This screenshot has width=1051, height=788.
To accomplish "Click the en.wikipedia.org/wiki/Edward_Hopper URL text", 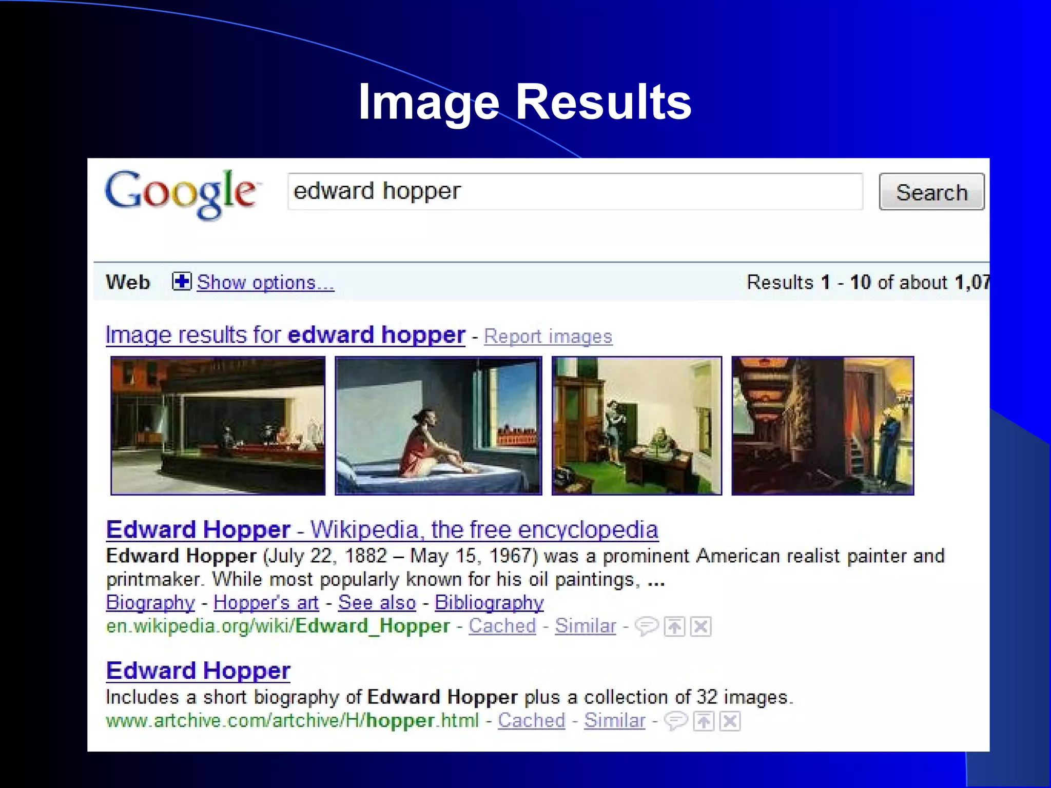I will coord(278,626).
